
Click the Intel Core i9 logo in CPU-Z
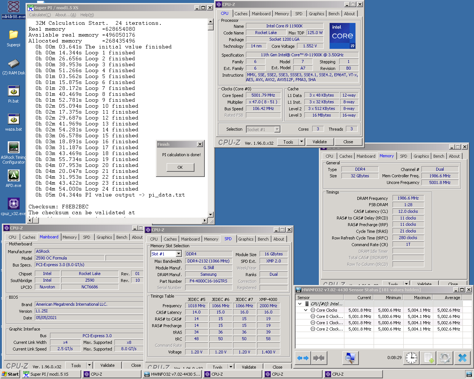(343, 36)
